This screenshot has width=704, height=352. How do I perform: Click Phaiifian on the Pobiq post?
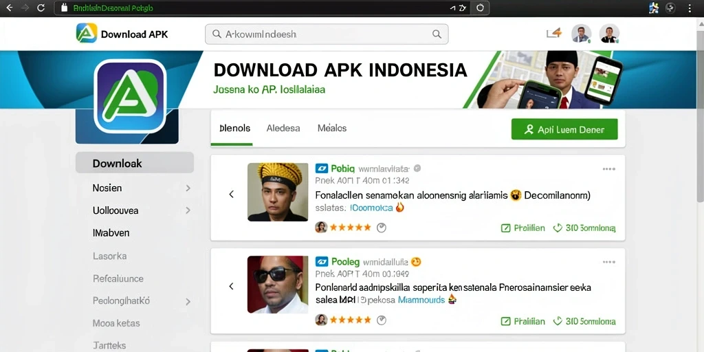523,228
